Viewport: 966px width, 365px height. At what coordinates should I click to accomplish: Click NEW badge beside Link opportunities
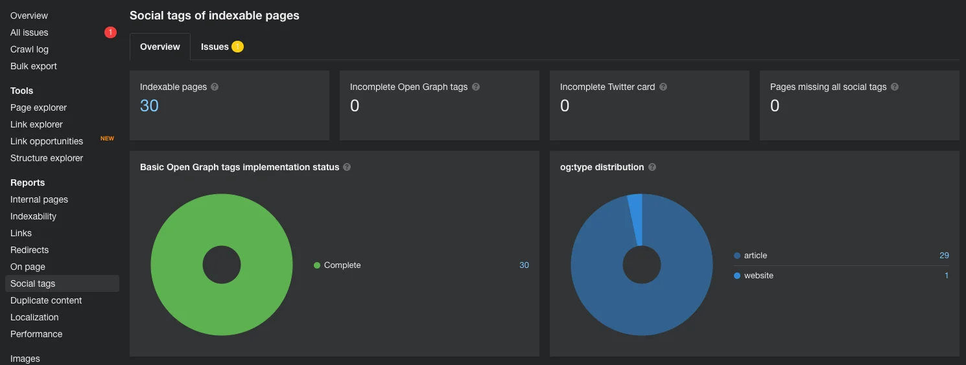107,138
